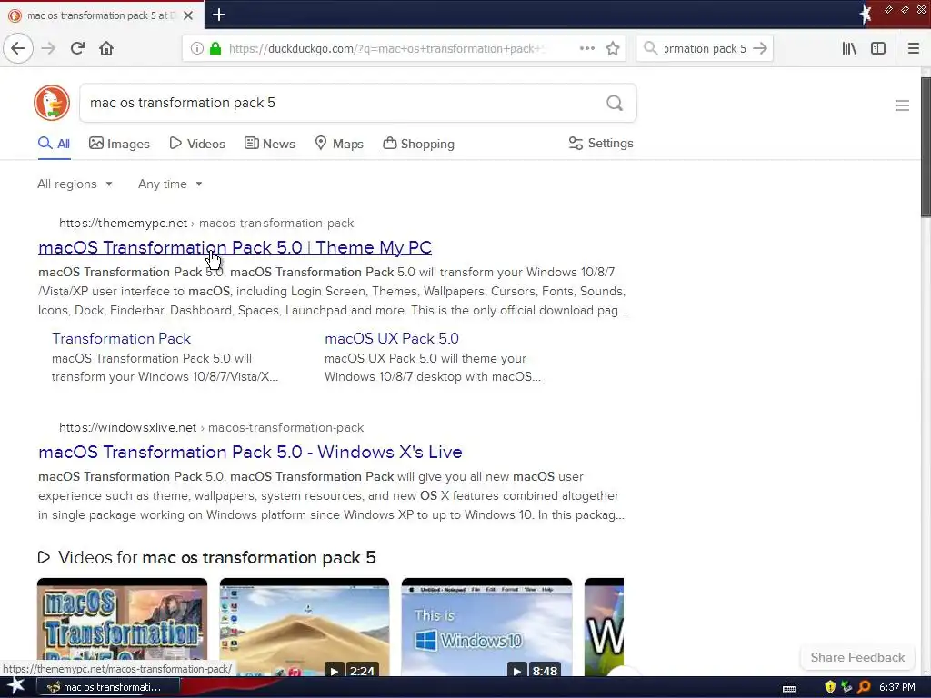Viewport: 931px width, 698px height.
Task: Click the yellow shield tray icon
Action: (829, 687)
